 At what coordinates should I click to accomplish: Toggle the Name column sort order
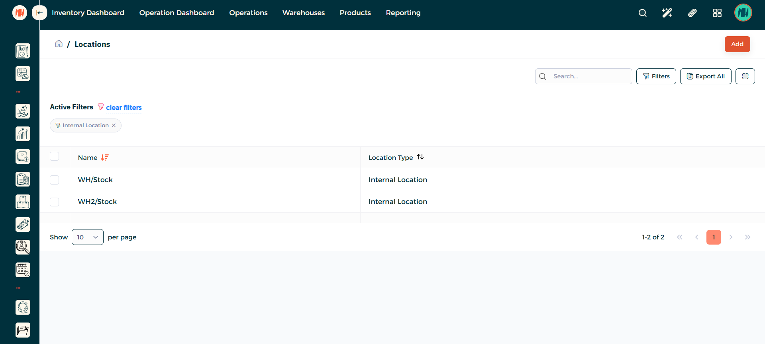[x=104, y=157]
